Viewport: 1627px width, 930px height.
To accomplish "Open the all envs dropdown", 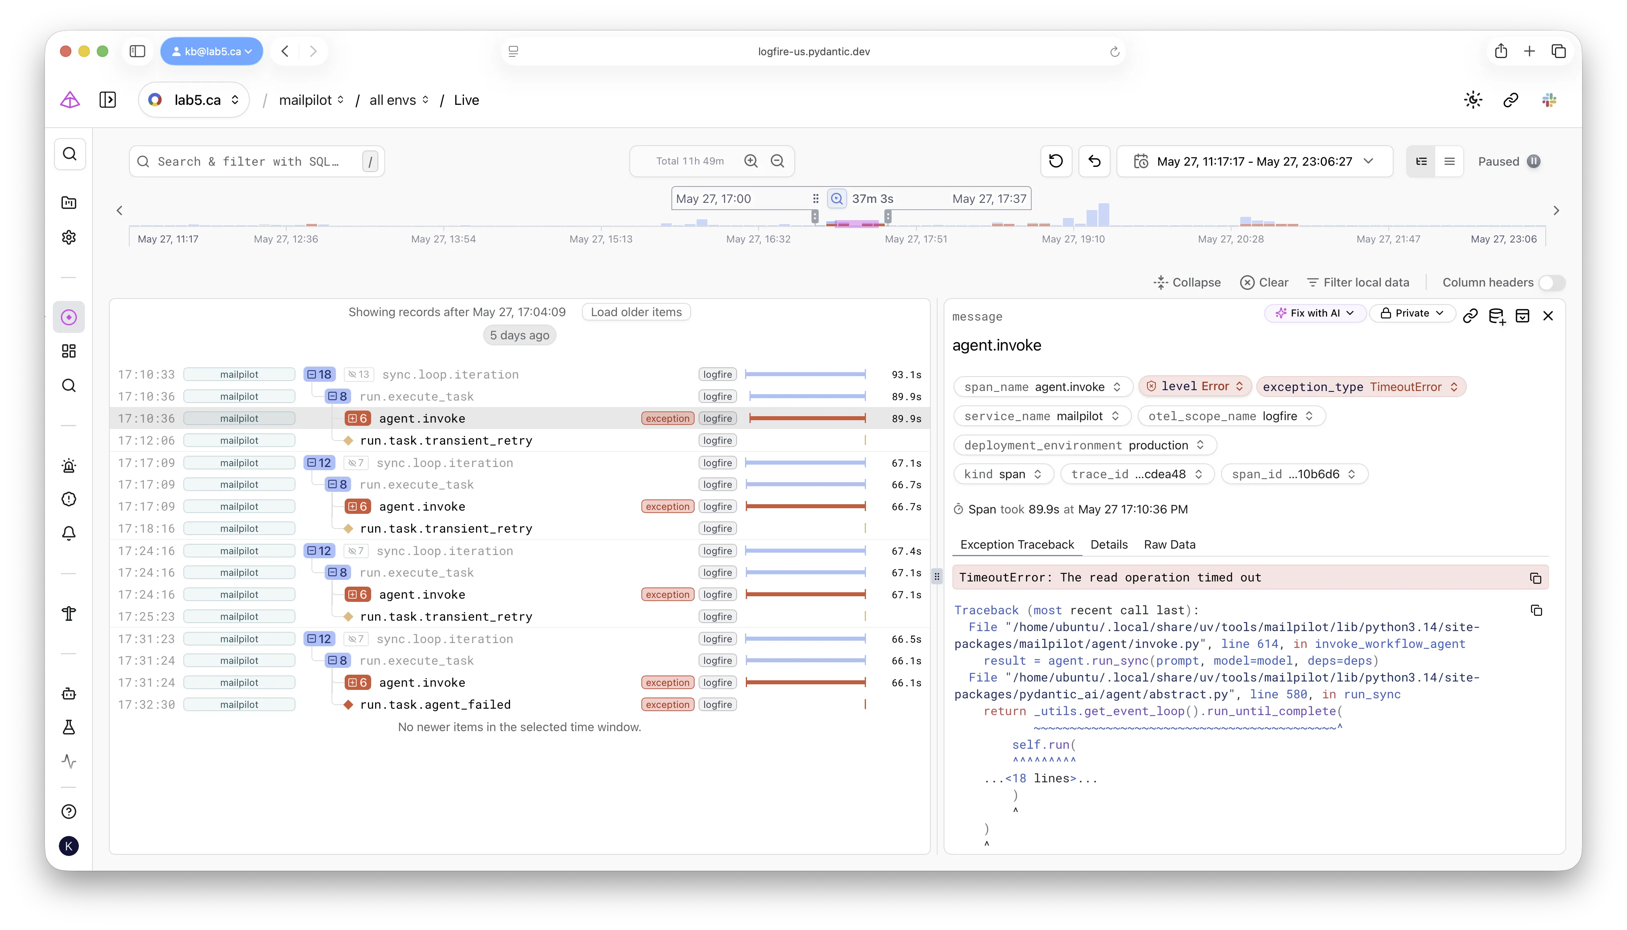I will [399, 100].
